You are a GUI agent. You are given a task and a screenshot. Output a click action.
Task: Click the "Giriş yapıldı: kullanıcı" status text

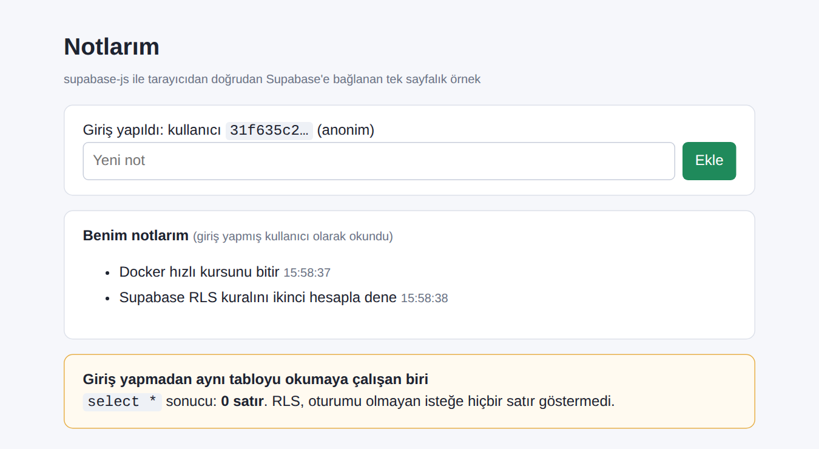152,130
